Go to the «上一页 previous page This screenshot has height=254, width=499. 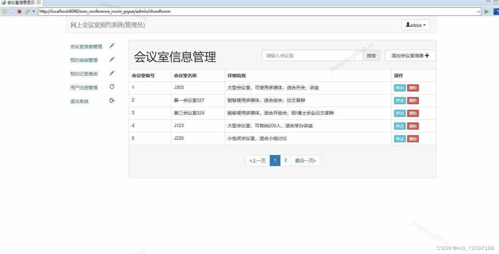(258, 161)
